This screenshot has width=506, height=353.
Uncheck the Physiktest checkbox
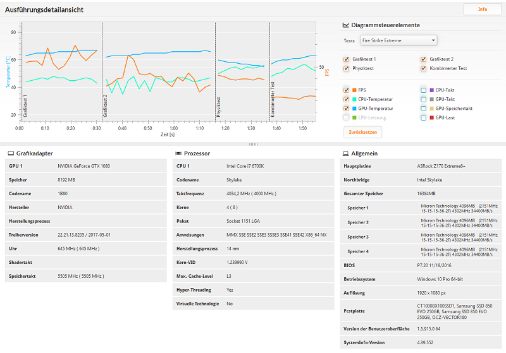pyautogui.click(x=346, y=69)
